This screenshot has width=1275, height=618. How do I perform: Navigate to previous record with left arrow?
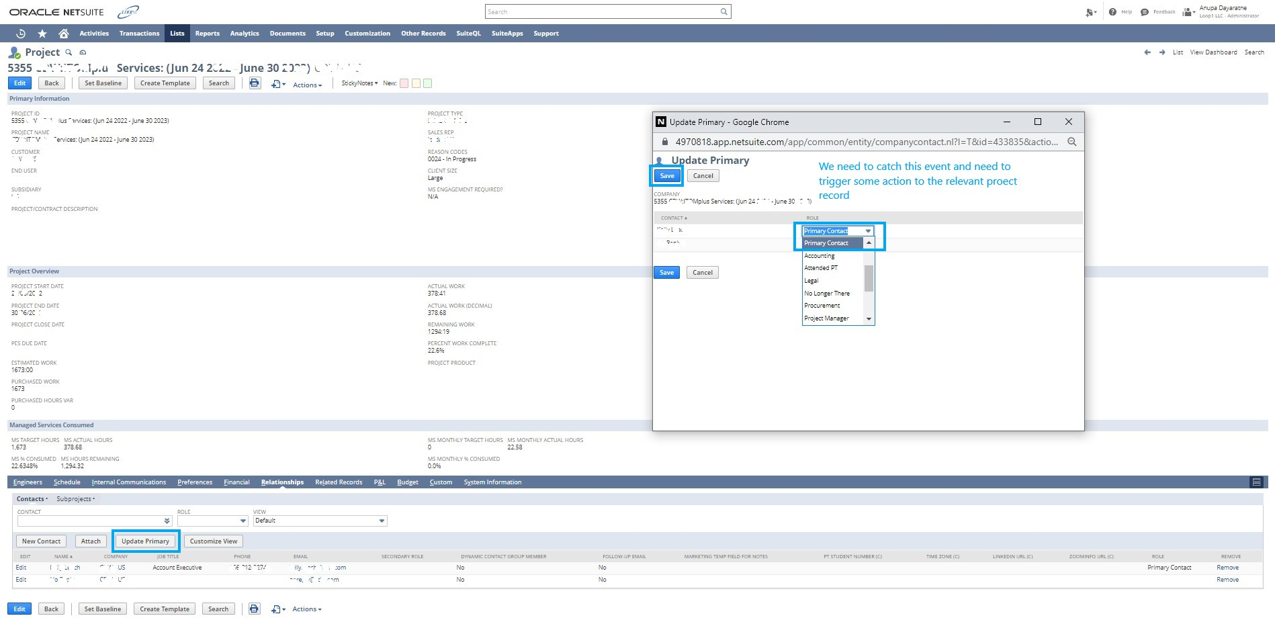coord(1147,52)
